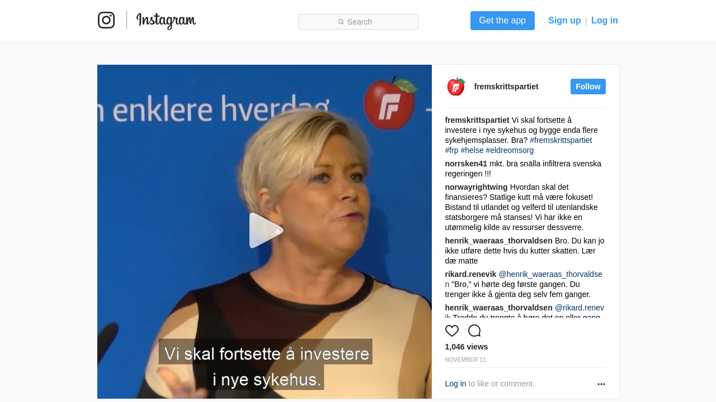Open the #helse hashtag link
This screenshot has width=716, height=402.
(472, 150)
